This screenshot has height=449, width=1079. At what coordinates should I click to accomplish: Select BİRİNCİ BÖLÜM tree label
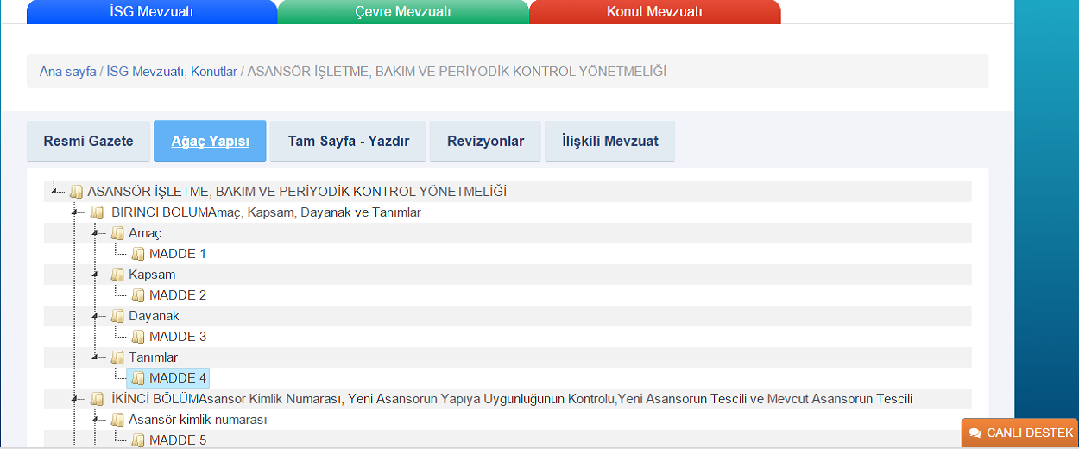tap(266, 212)
